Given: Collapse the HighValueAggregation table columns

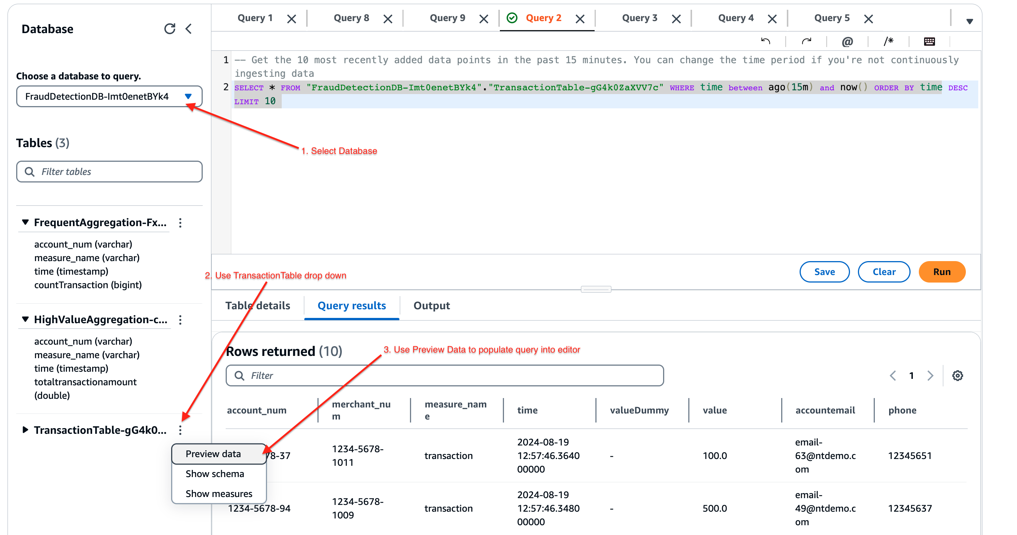Looking at the screenshot, I should (25, 319).
